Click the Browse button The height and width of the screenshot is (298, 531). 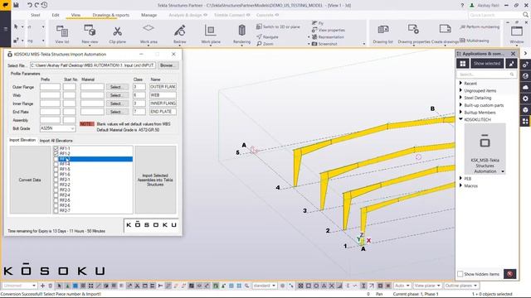click(x=168, y=65)
